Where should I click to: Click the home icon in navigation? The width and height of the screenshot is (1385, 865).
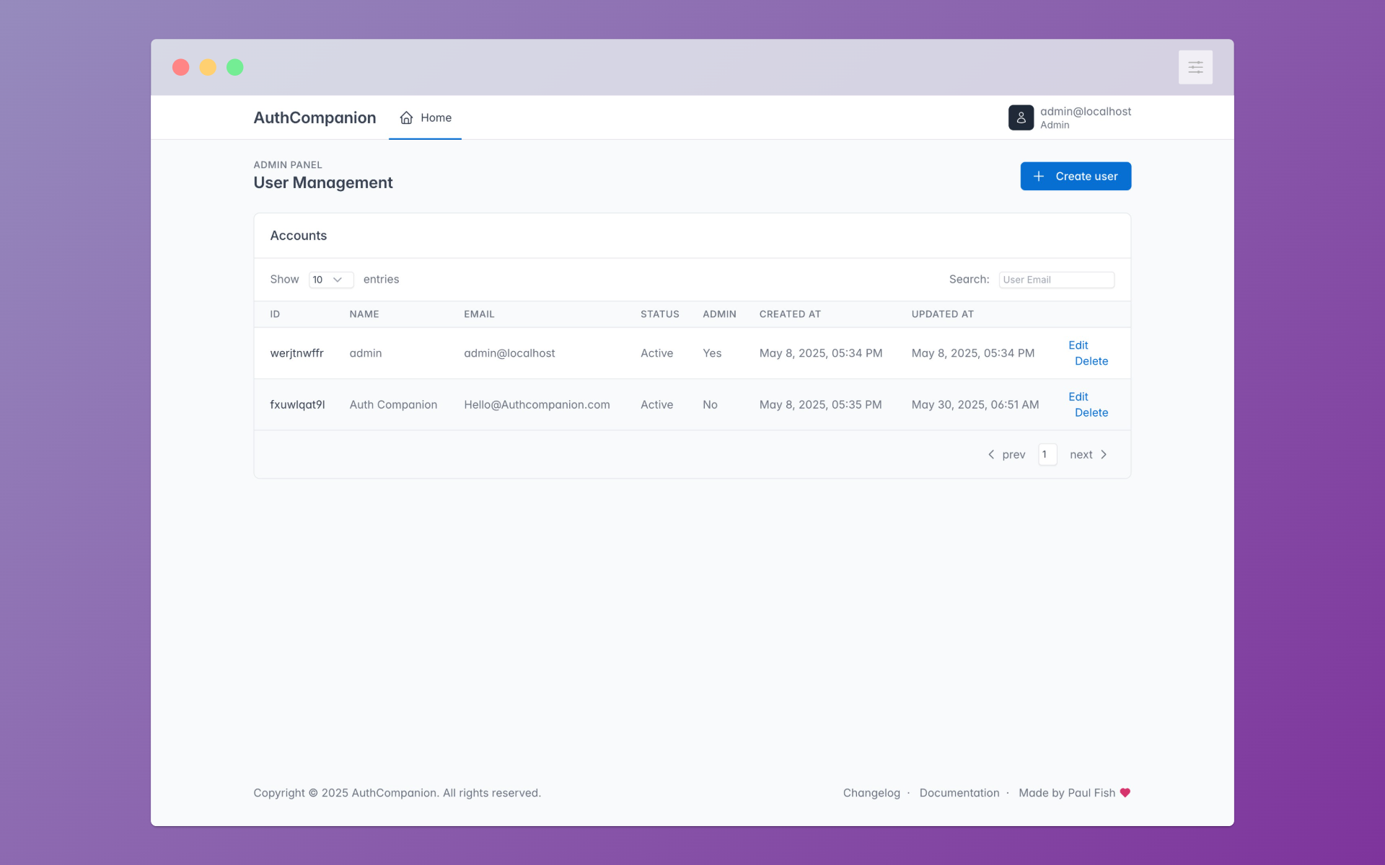[x=407, y=117]
